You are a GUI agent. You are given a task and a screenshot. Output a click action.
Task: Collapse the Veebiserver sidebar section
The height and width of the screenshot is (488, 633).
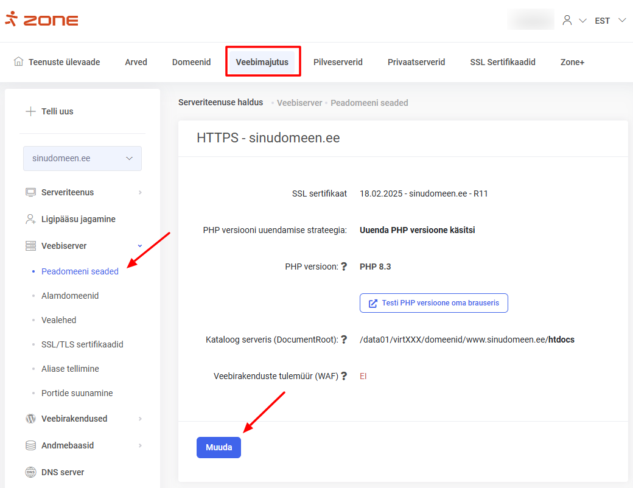[139, 245]
